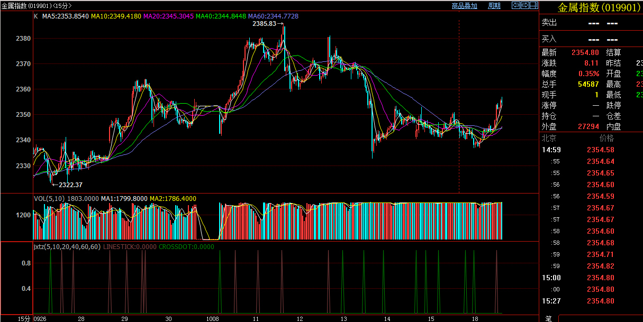Click the 1008 date on time axis
Viewport: 643px width, 322px height.
click(213, 319)
